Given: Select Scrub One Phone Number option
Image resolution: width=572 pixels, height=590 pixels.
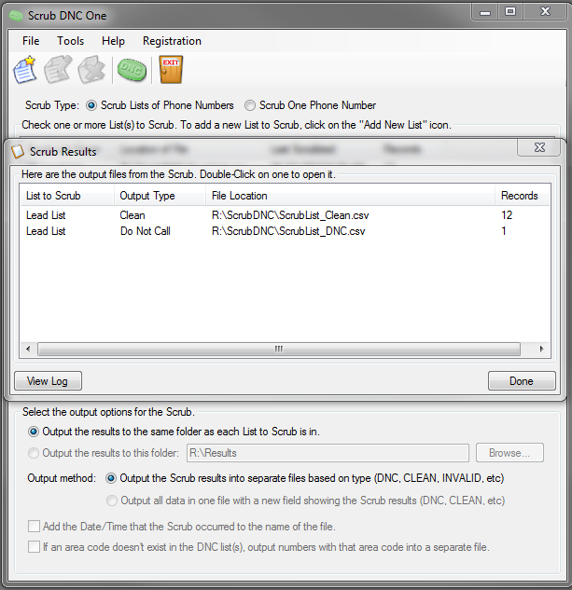Looking at the screenshot, I should pyautogui.click(x=250, y=105).
